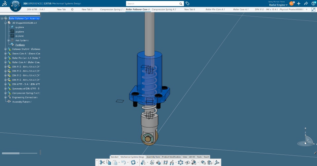
Task: Click the search magnifier icon
Action: point(181,4)
